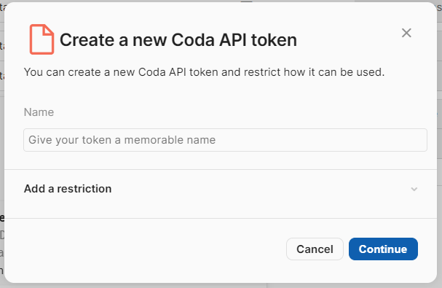Click the token restriction description text

(204, 72)
